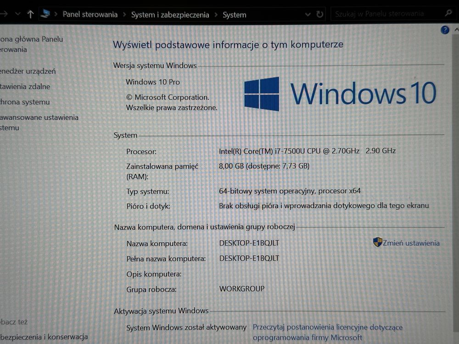Screen dimensions: 459x344
Task: Expand the chevron after System i zabezpieczenia
Action: (216, 15)
